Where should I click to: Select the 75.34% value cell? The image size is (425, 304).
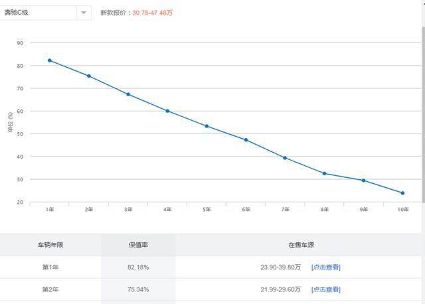(x=138, y=289)
